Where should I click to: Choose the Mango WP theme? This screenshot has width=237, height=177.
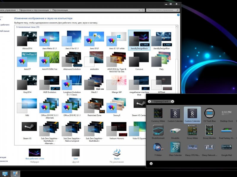[x=117, y=84]
